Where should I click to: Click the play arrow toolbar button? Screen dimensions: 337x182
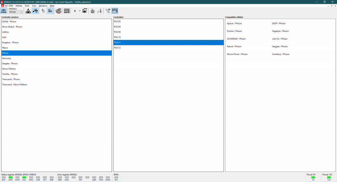tap(75, 11)
